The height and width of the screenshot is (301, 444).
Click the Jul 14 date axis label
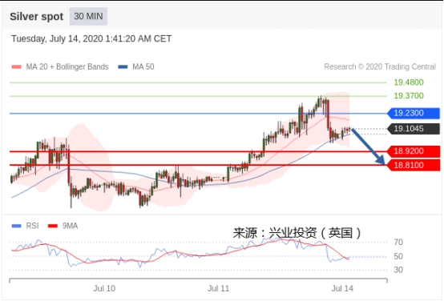point(342,288)
